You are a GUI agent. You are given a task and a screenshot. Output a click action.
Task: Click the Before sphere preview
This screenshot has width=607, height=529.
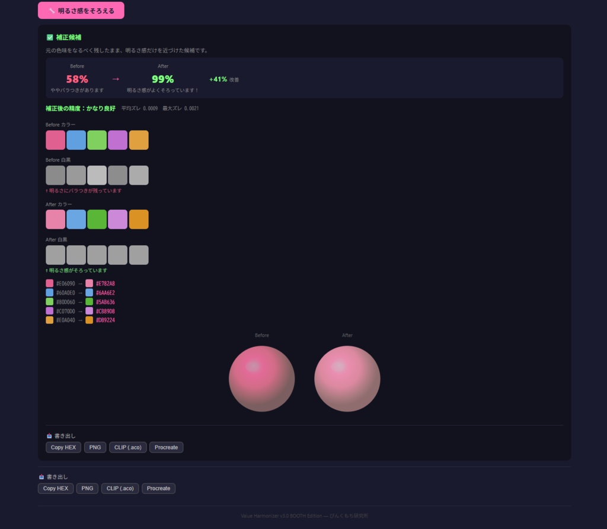pyautogui.click(x=261, y=379)
